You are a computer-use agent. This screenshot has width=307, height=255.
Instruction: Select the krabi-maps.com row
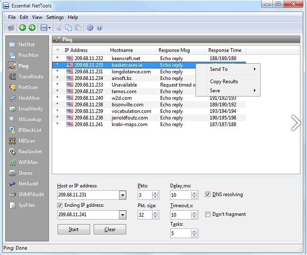(149, 124)
